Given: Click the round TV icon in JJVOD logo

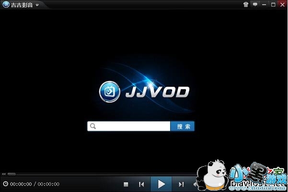Looking at the screenshot, I should (110, 92).
